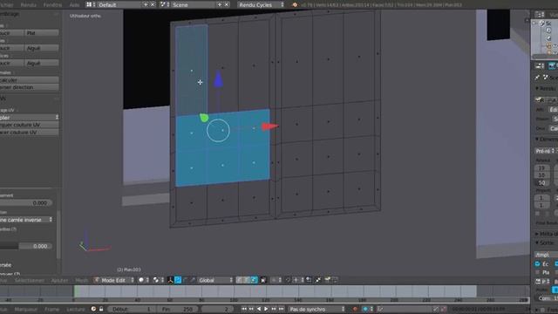This screenshot has height=314, width=558.
Task: Open the Marqueur menu in the timeline
Action: [26, 310]
